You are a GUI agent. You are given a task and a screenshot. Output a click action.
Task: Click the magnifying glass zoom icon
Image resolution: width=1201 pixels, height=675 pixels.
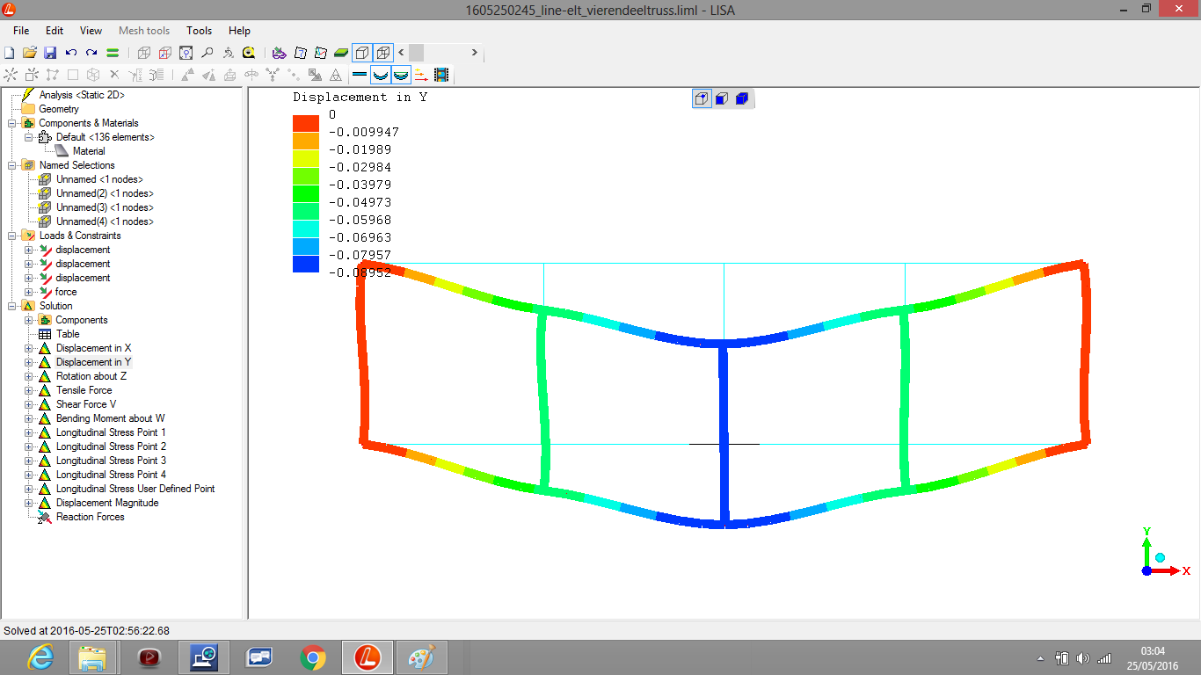[207, 53]
